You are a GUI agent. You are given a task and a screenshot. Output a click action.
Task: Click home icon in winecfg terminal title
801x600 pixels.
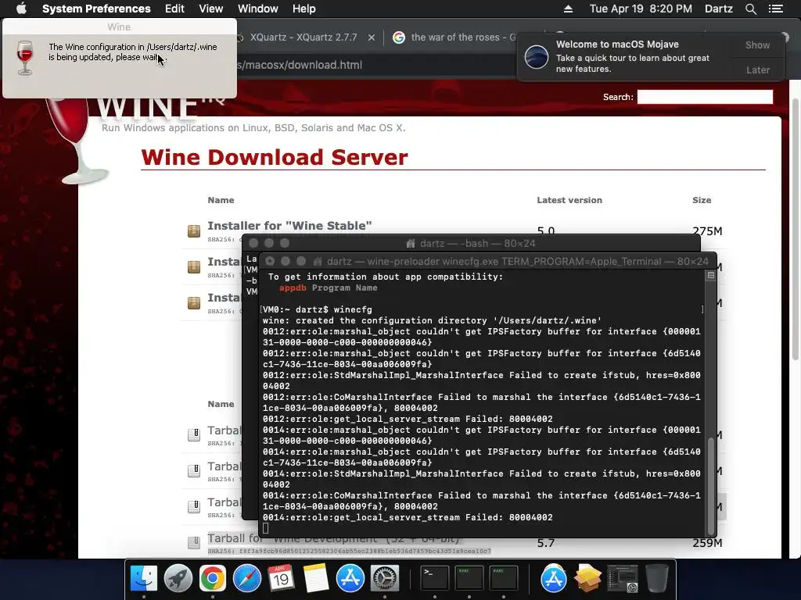pos(318,261)
